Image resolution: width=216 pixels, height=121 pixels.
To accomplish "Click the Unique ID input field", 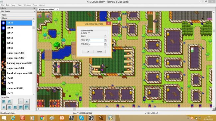I will click(96, 44).
